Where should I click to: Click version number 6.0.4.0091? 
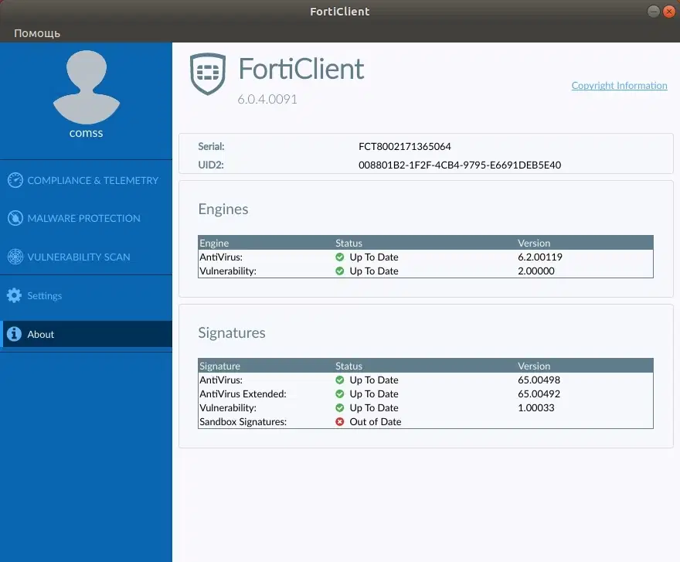tap(267, 100)
